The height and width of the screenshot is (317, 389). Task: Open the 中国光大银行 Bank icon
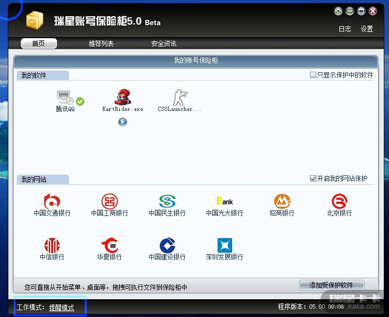click(225, 201)
